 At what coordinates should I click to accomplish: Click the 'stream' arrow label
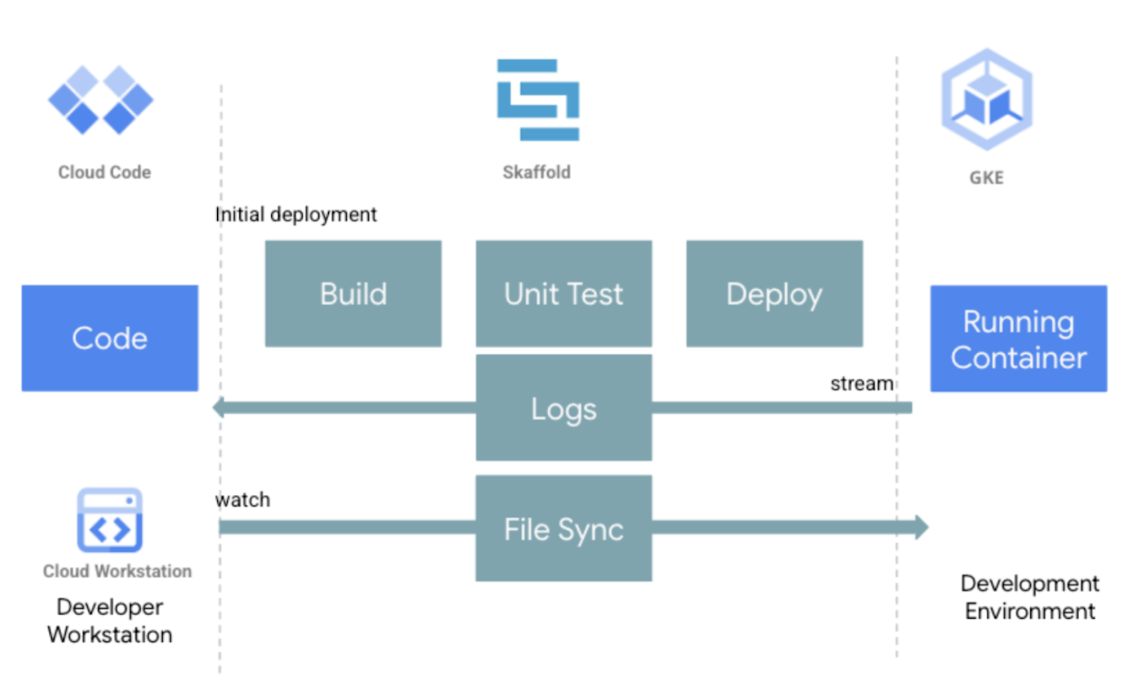coord(862,383)
